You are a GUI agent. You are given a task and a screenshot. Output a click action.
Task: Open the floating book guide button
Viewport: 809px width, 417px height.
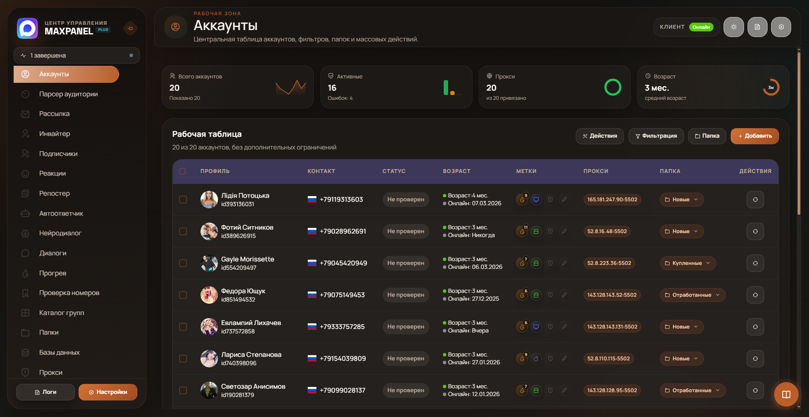click(786, 394)
